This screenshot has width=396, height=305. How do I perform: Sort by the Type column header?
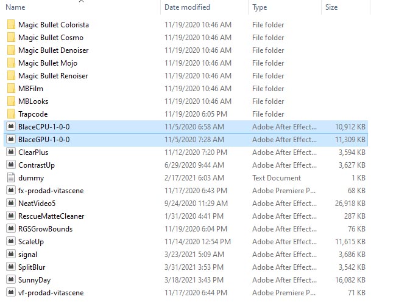[260, 7]
